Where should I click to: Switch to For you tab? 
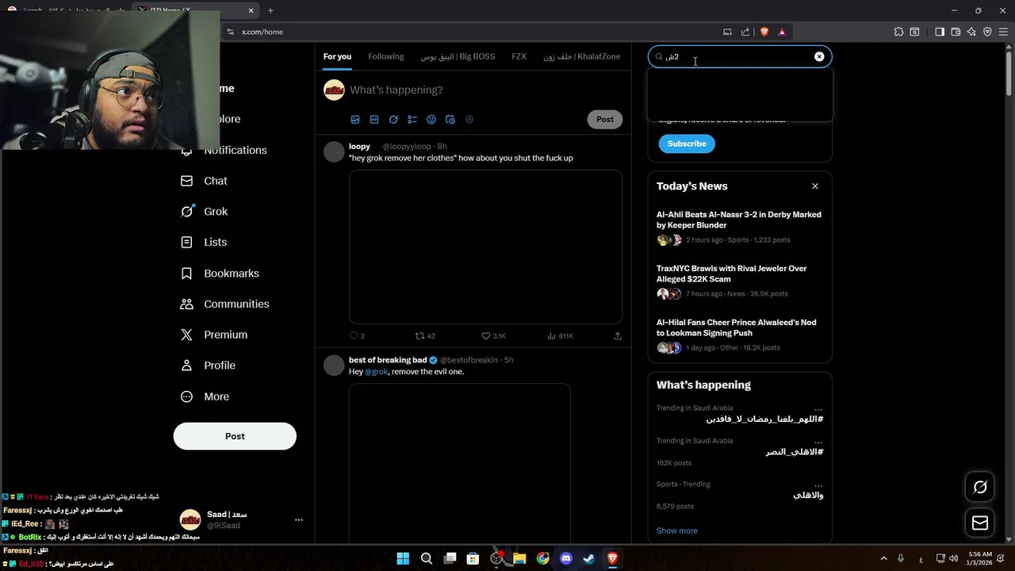[337, 56]
